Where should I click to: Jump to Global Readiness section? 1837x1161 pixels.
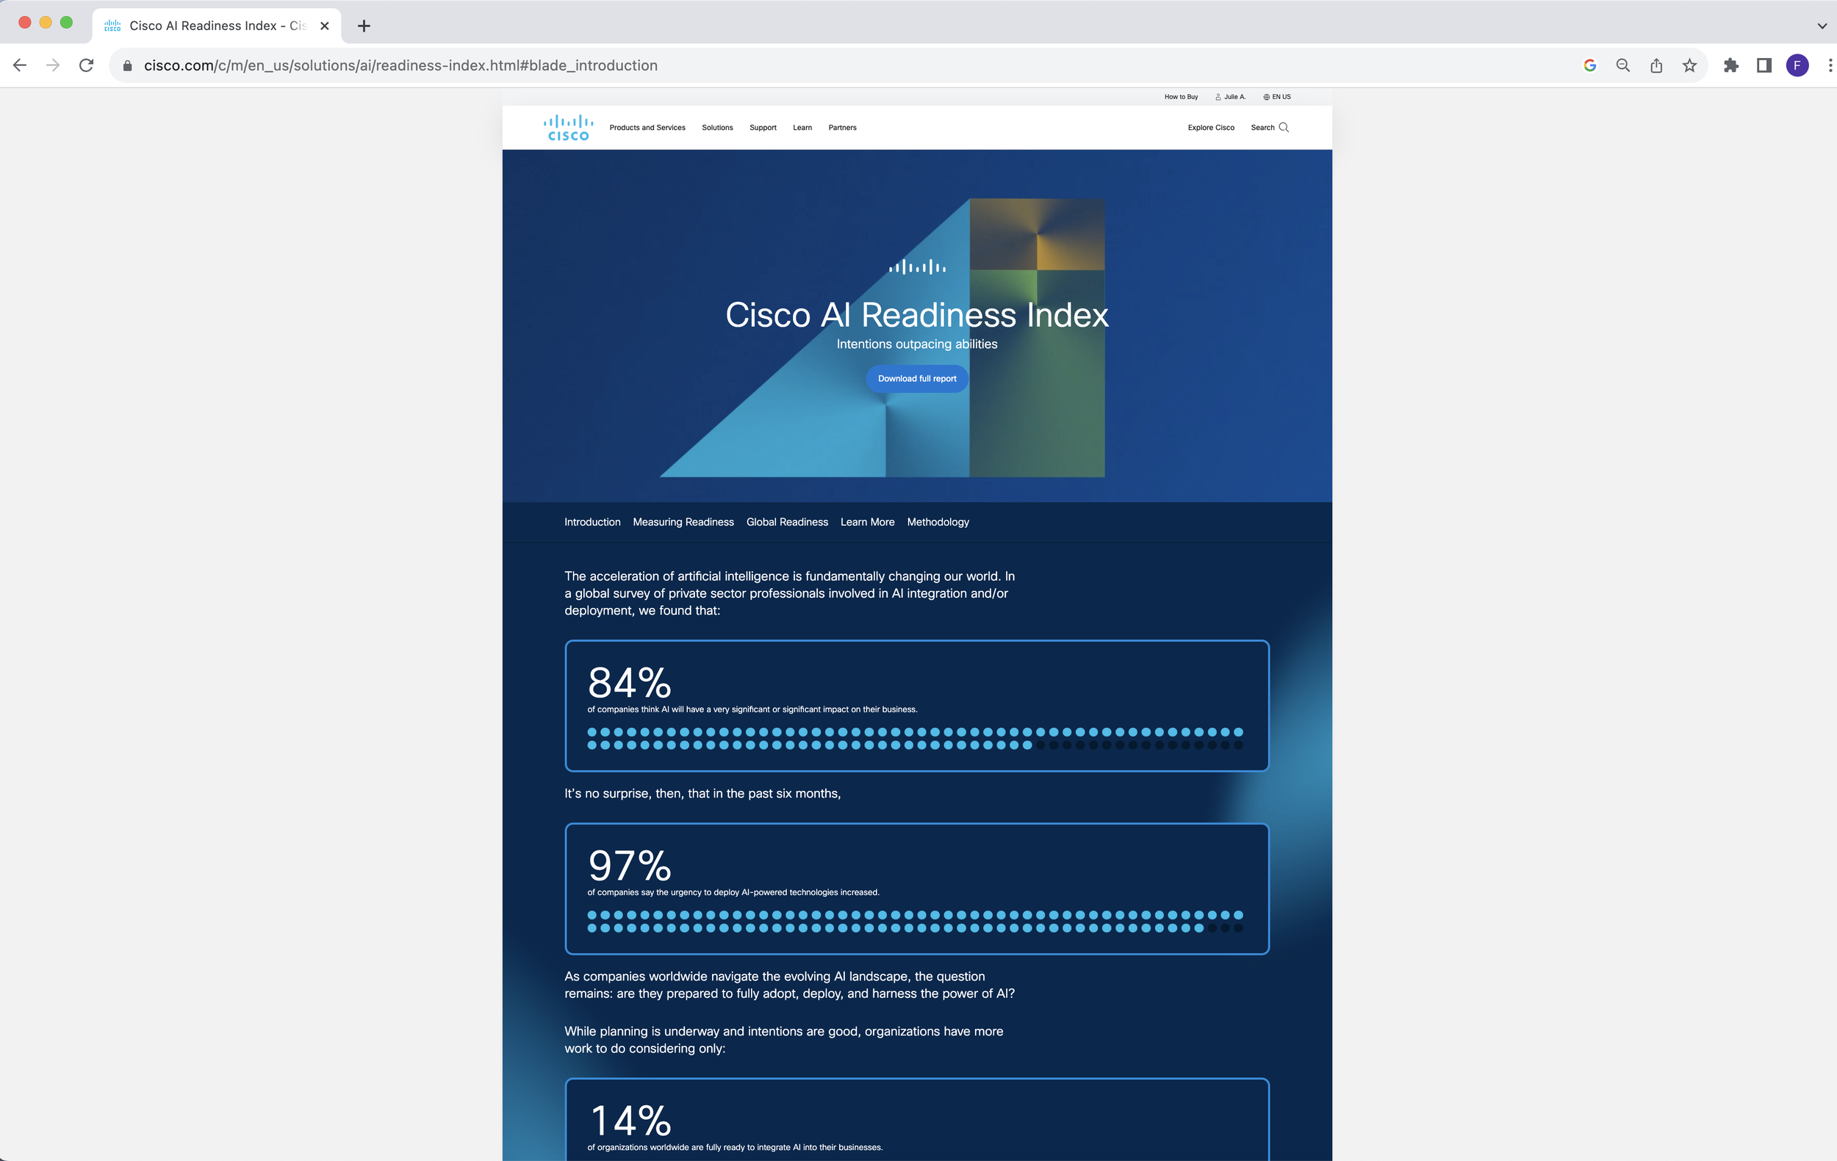tap(787, 522)
